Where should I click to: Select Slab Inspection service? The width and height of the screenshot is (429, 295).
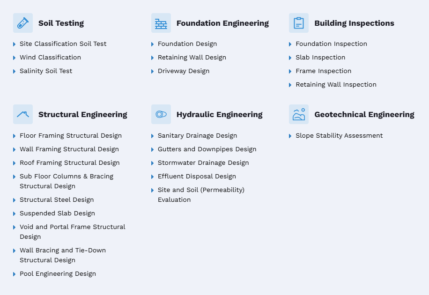click(x=320, y=58)
